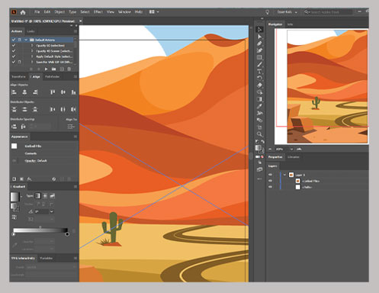The height and width of the screenshot is (293, 379).
Task: Expand the Apply Default Style action arrow
Action: pos(32,56)
